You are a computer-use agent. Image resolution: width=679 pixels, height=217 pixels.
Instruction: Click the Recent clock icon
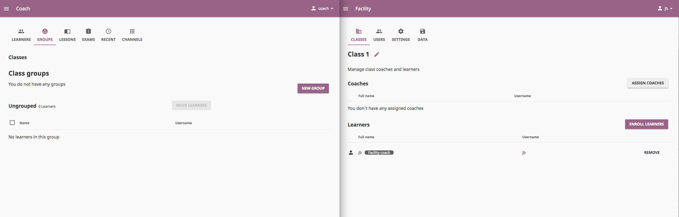(108, 31)
